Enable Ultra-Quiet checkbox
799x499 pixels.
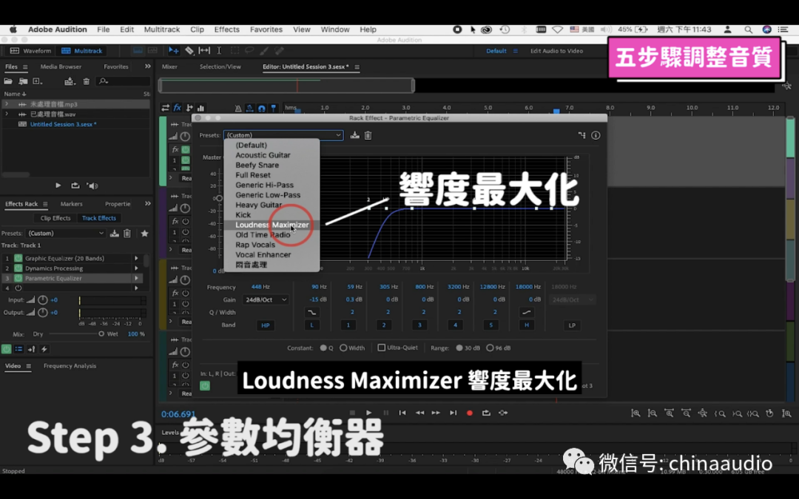pos(381,347)
